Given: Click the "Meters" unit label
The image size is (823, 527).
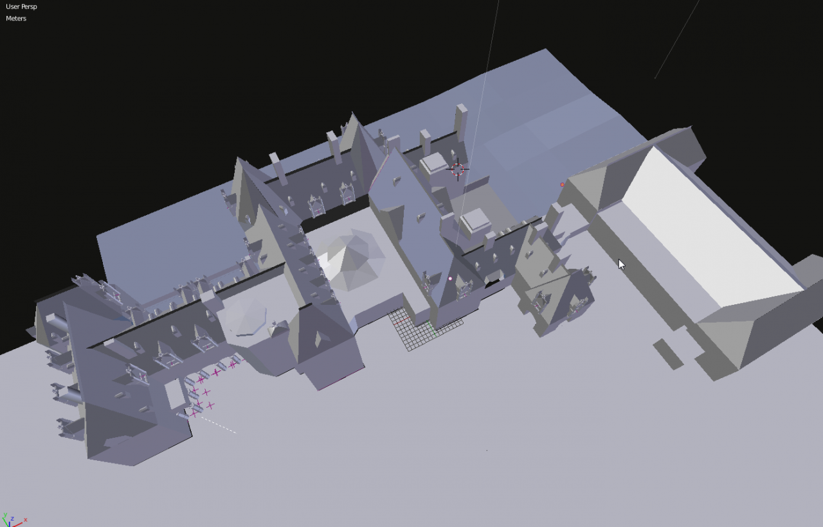Looking at the screenshot, I should click(16, 19).
